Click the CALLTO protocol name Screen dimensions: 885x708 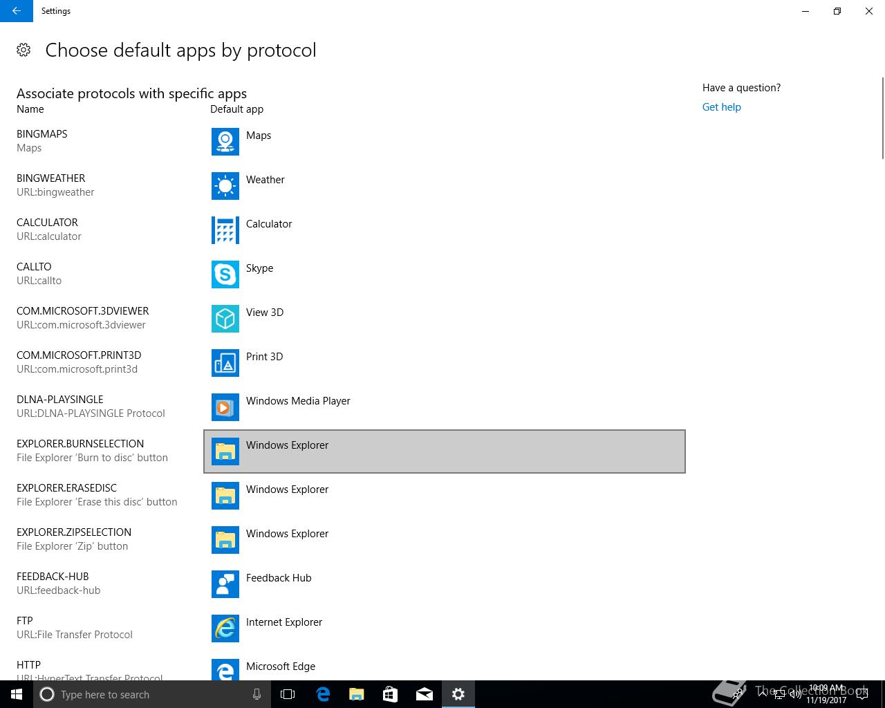pos(34,267)
